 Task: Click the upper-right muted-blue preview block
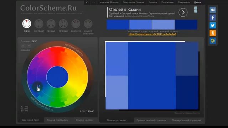187,59
